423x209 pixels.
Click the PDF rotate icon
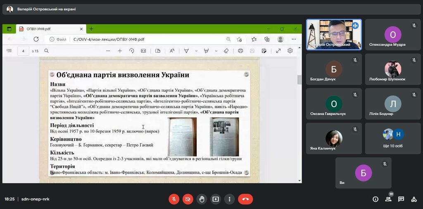pos(132,51)
